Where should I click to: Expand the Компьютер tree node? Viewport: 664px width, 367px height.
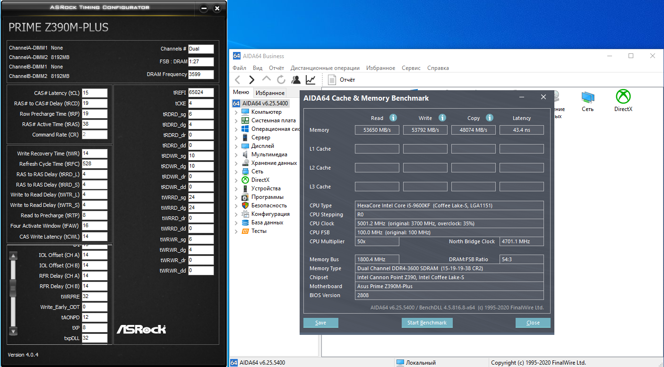coord(236,112)
